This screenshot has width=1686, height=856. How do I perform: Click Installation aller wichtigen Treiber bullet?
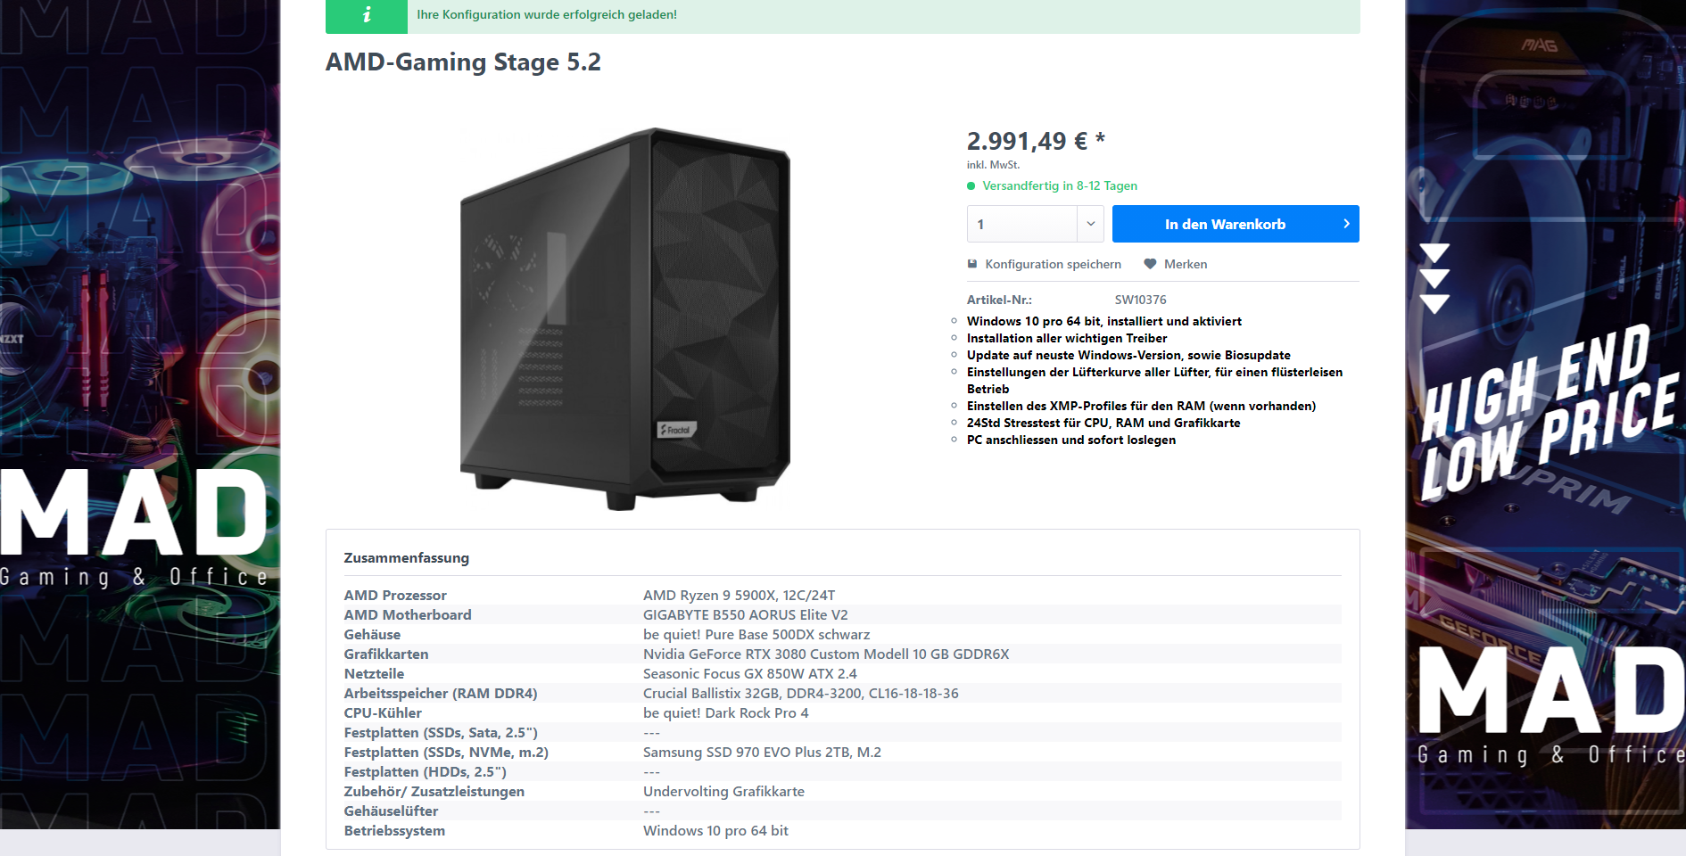click(1067, 338)
